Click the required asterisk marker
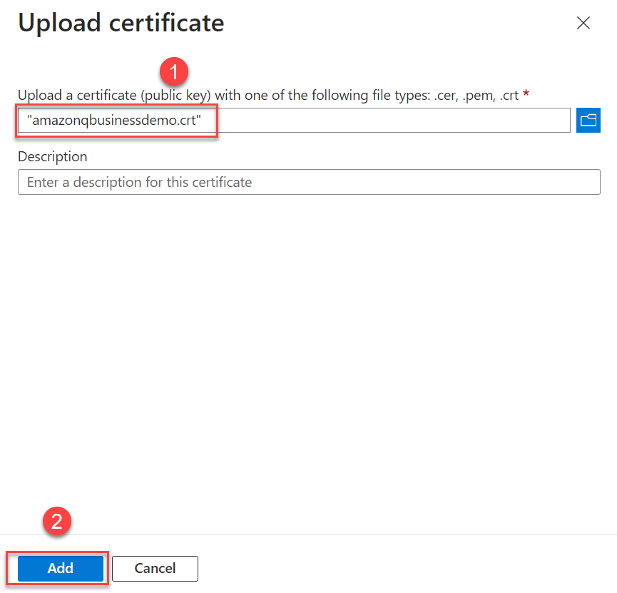617x593 pixels. click(526, 93)
